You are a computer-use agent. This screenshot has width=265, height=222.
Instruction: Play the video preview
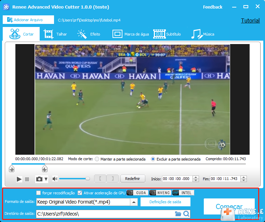pos(19,179)
